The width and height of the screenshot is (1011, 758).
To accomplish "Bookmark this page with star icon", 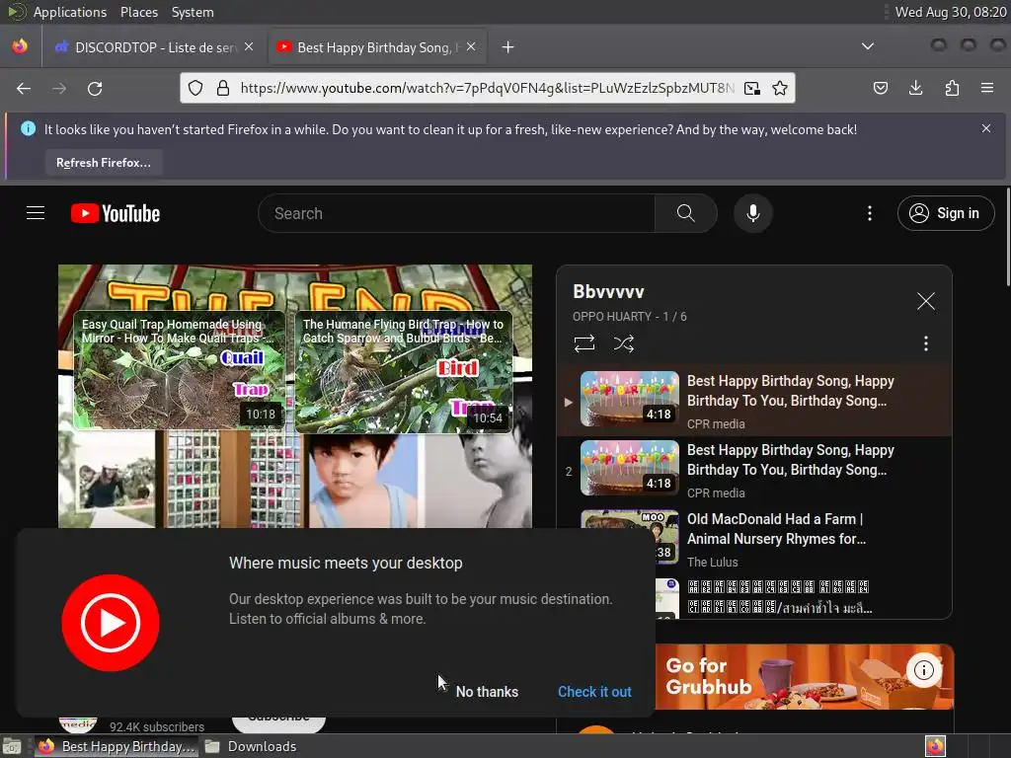I will tap(780, 88).
